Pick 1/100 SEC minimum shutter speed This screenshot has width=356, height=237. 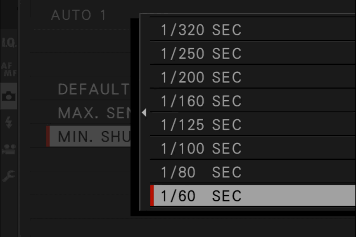point(253,148)
